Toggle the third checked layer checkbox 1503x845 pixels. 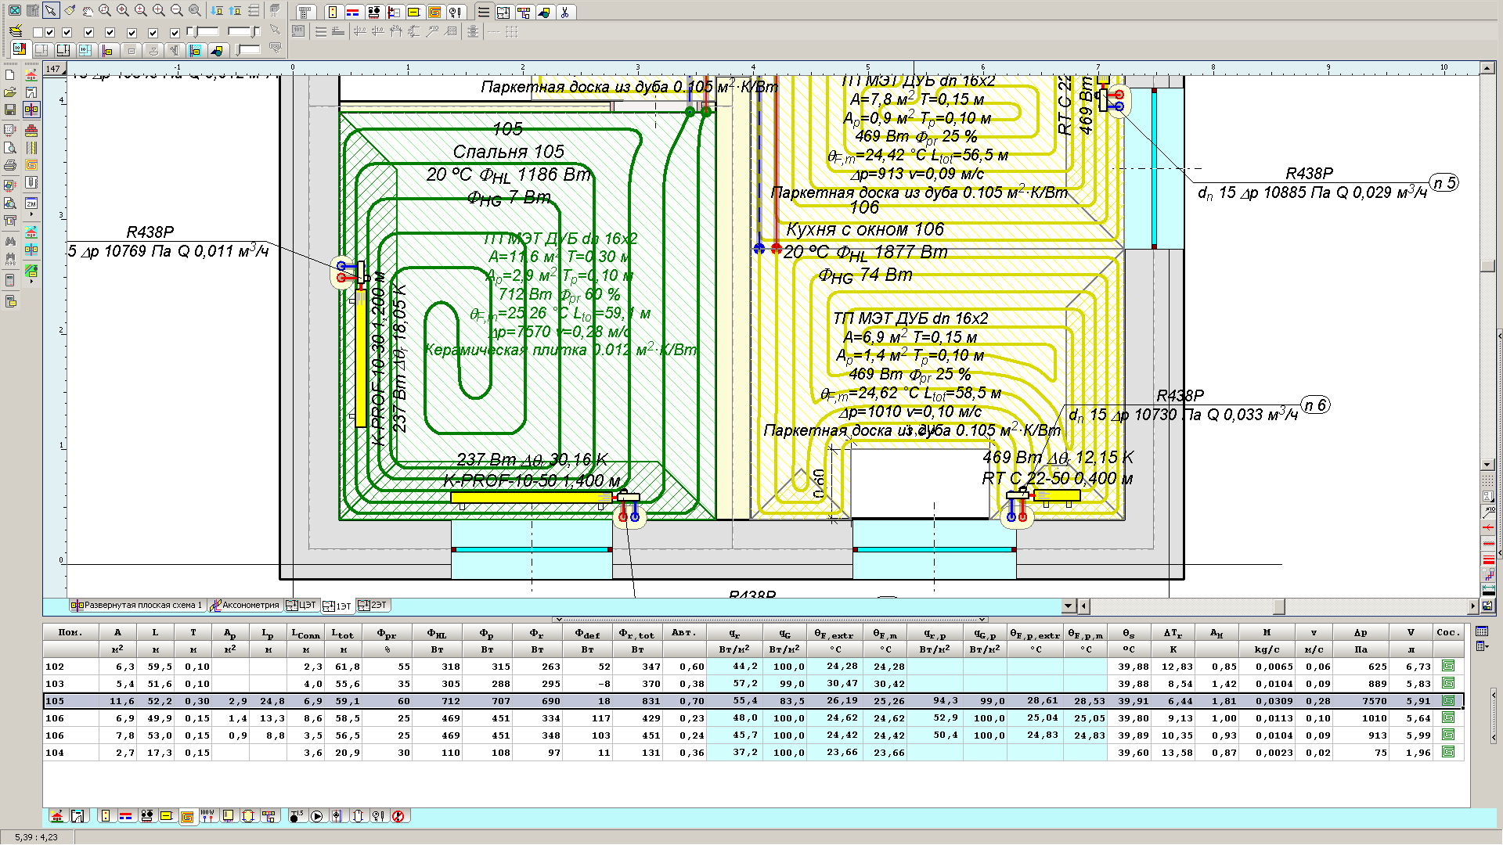coord(88,32)
